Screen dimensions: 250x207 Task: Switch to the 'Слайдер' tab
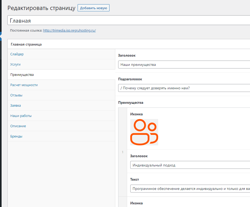point(61,54)
